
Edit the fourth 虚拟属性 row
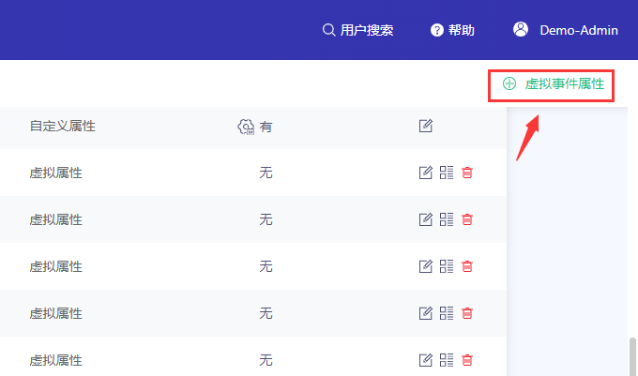point(426,313)
